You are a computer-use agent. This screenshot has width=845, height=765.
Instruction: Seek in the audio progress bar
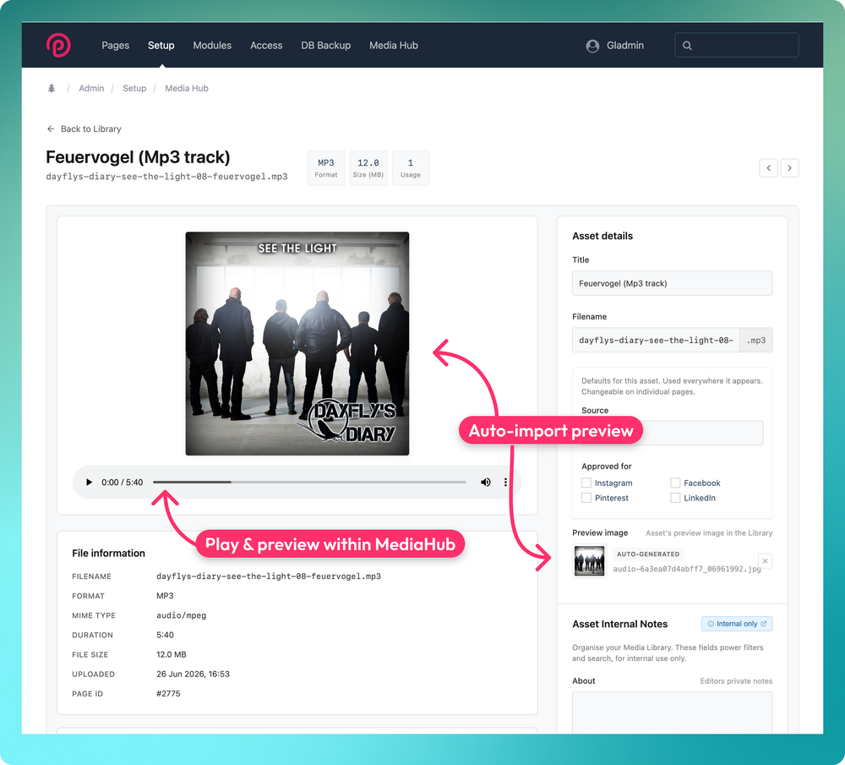click(309, 483)
